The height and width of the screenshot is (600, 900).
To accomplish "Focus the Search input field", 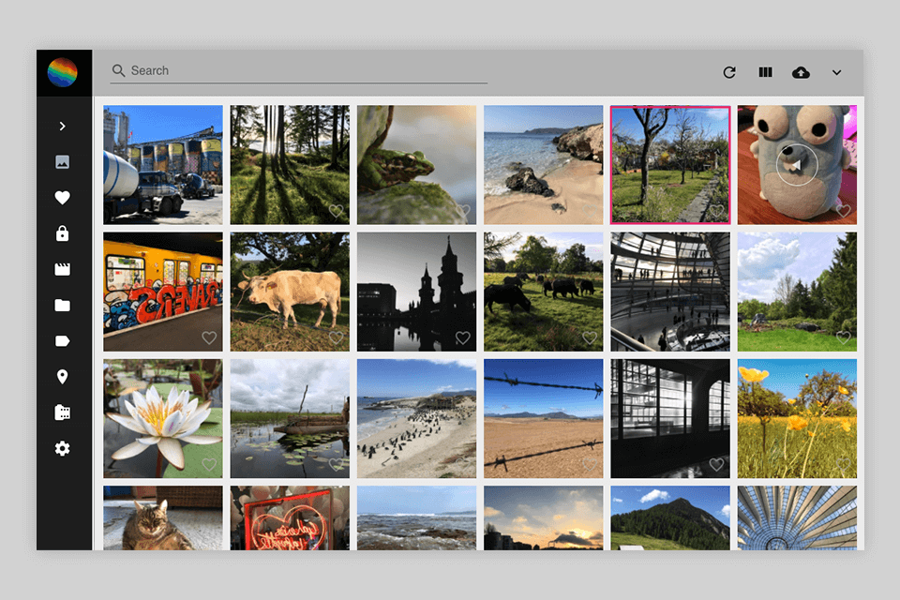I will click(298, 70).
